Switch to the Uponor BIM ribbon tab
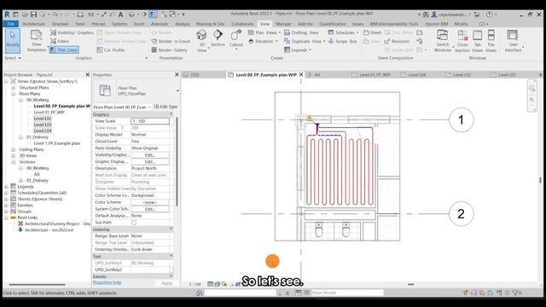This screenshot has height=307, width=546. [436, 24]
